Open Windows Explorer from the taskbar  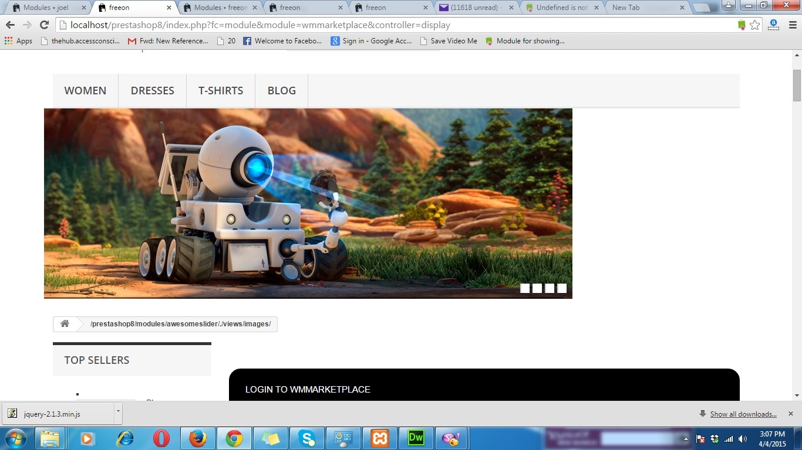50,438
